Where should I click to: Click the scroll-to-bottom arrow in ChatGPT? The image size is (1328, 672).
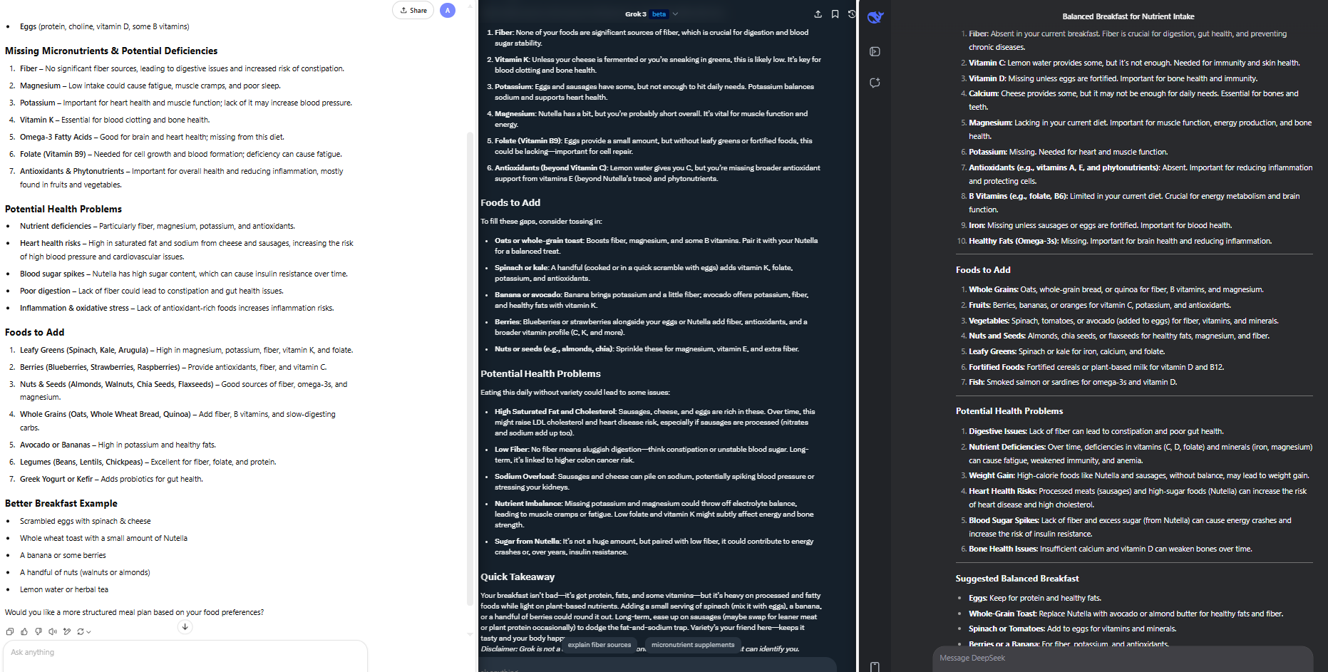185,627
